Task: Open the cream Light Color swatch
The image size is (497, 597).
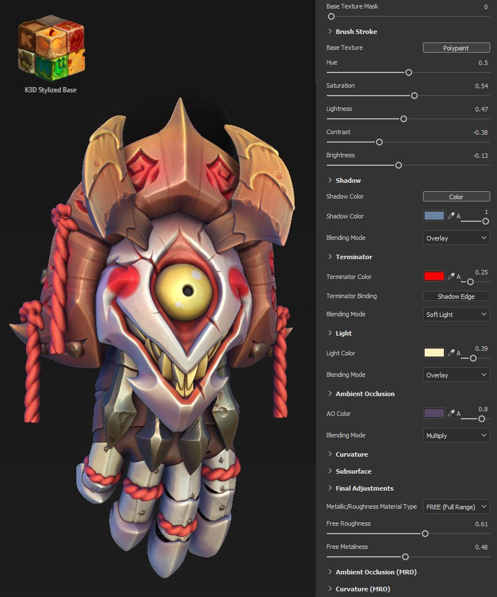Action: (434, 353)
